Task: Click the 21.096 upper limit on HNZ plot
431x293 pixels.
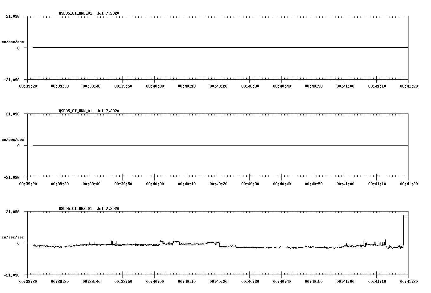Action: click(x=13, y=212)
